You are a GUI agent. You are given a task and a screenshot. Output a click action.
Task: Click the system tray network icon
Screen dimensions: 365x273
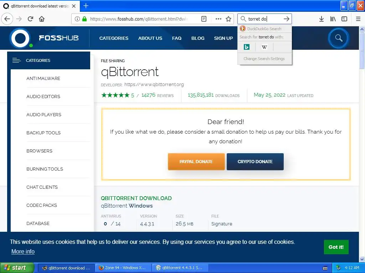tap(339, 268)
